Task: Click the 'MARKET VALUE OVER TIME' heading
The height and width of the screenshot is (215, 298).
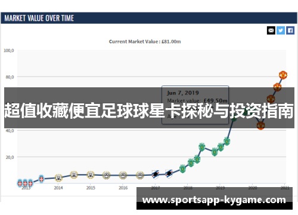Action: [x=39, y=18]
